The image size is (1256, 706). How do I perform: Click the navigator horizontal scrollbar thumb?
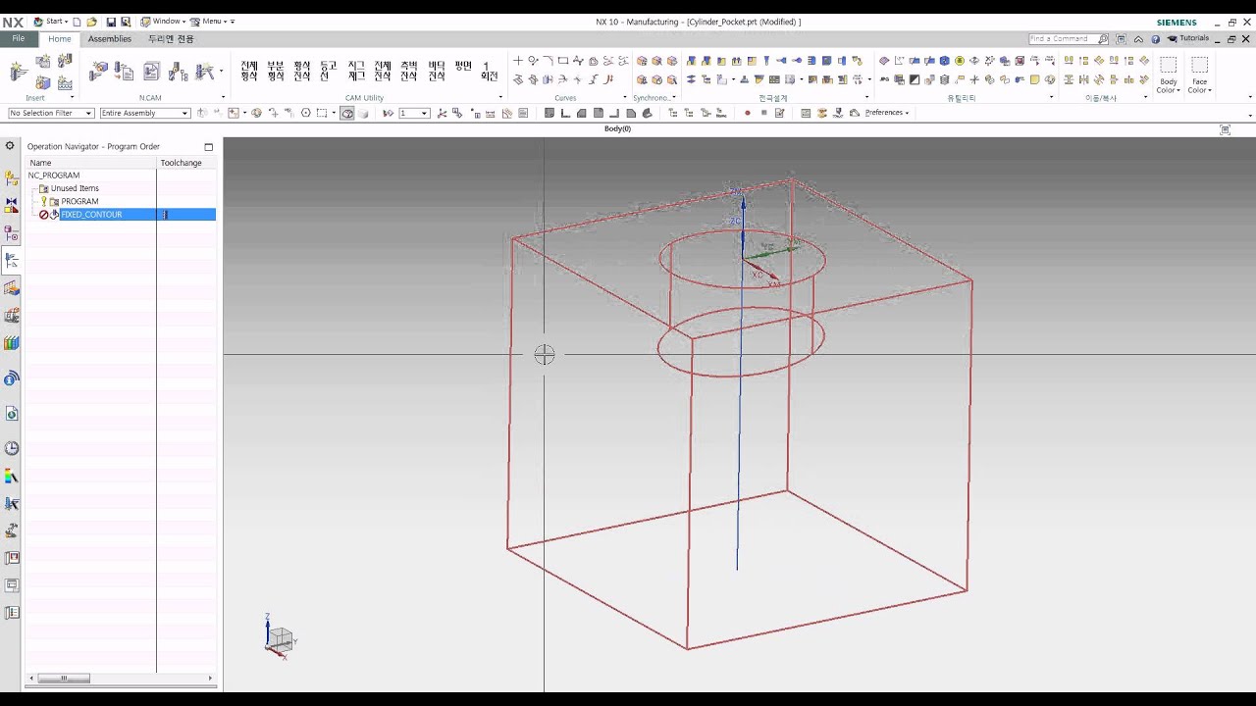[64, 679]
